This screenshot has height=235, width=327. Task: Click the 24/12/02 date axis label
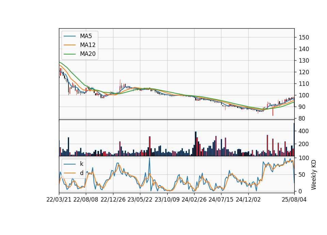pyautogui.click(x=248, y=200)
